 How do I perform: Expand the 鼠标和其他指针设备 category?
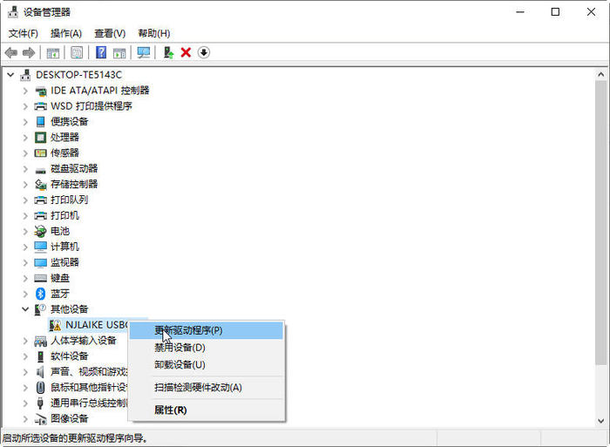25,387
